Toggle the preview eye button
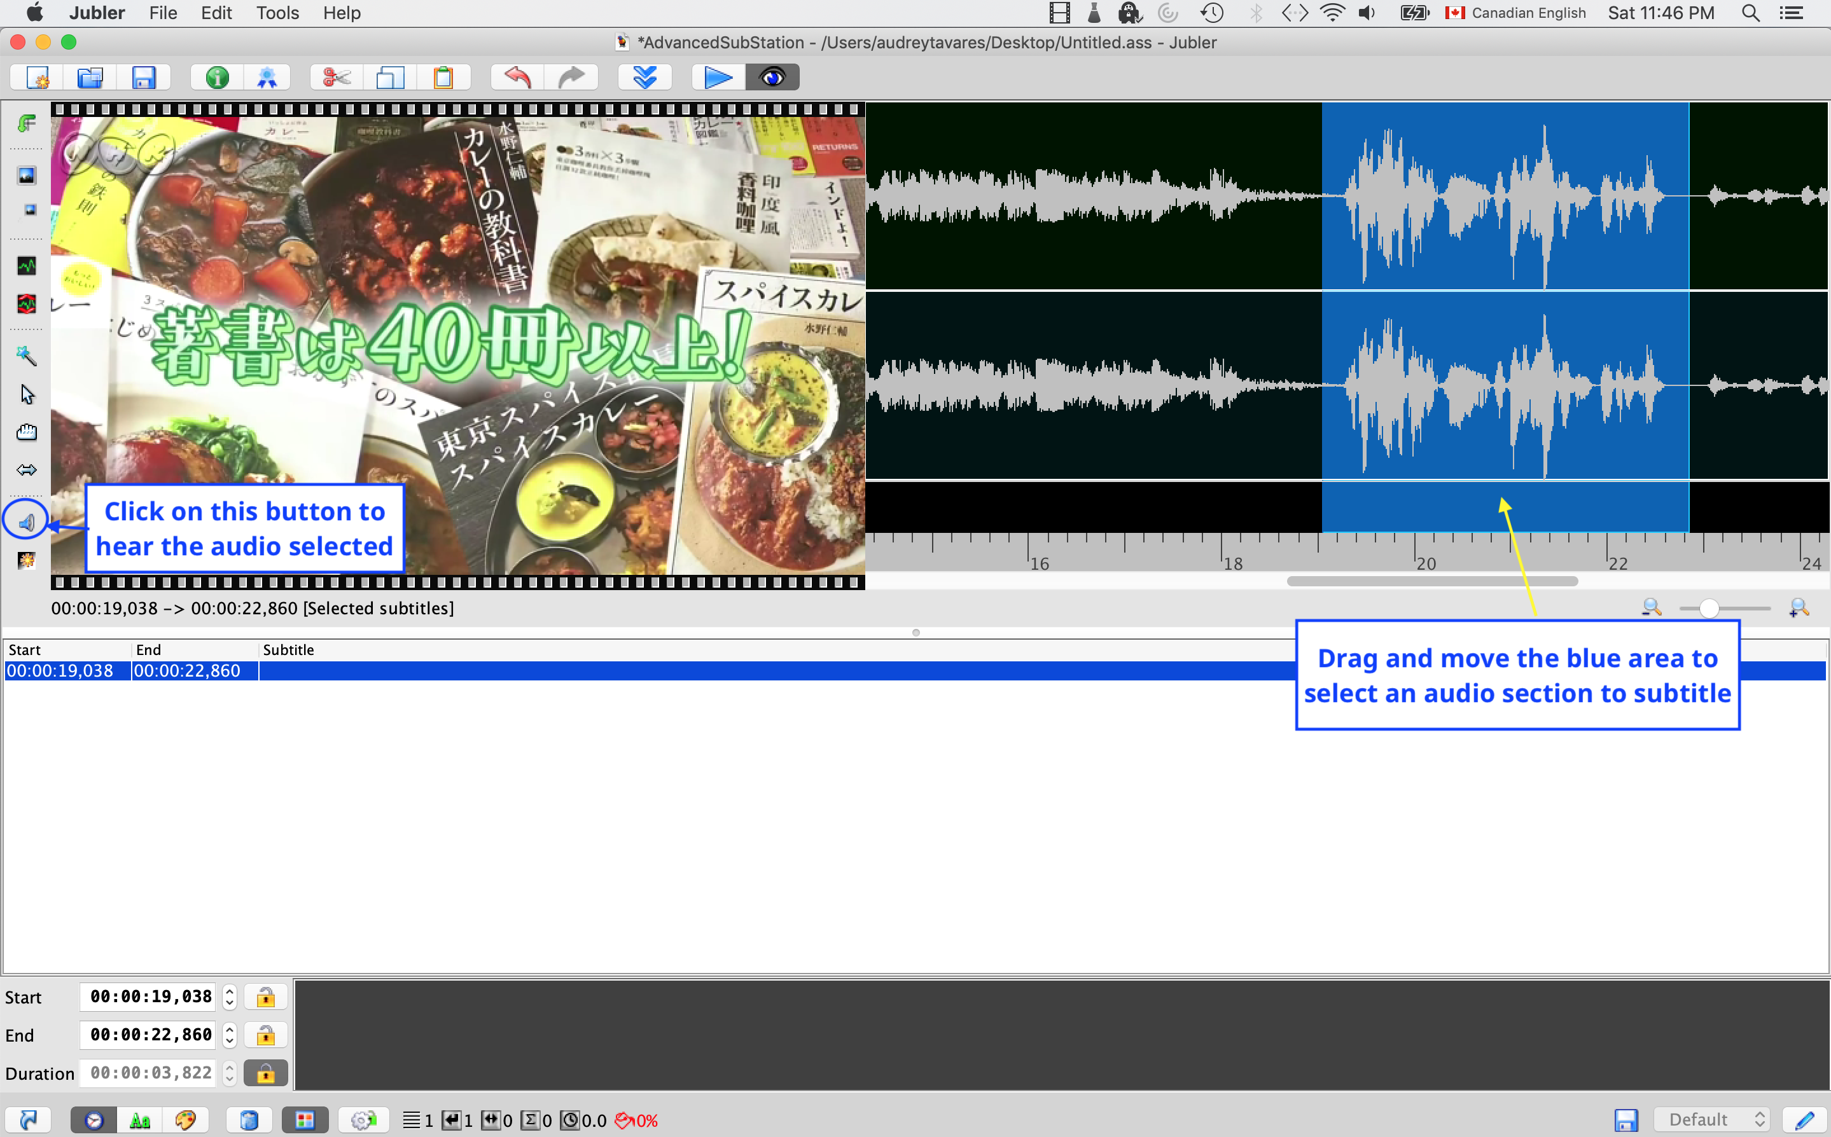Viewport: 1831px width, 1137px height. [x=772, y=78]
